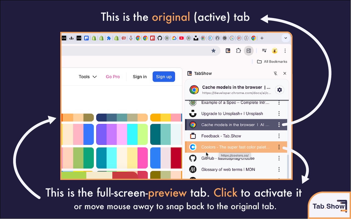
Task: Switch to the blue puzzle-piece tab
Action: 109,38
